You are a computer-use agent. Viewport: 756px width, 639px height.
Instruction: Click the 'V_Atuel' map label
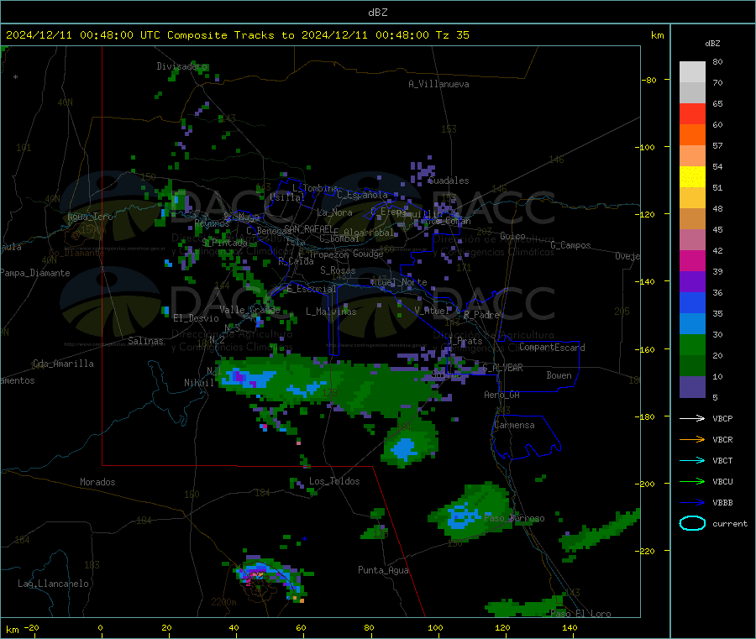[432, 311]
